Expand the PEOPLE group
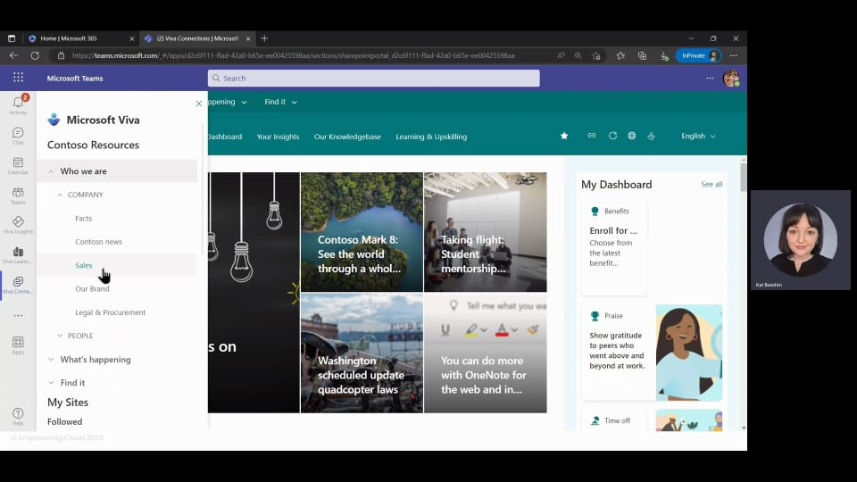The image size is (857, 482). pos(60,336)
